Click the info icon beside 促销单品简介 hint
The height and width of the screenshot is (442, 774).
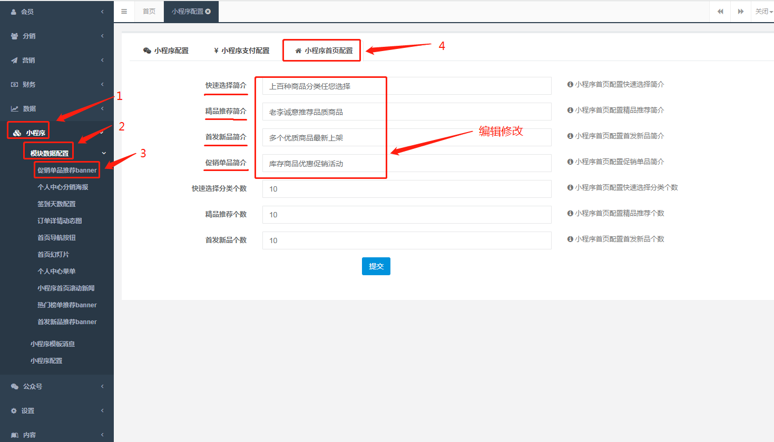tap(570, 162)
